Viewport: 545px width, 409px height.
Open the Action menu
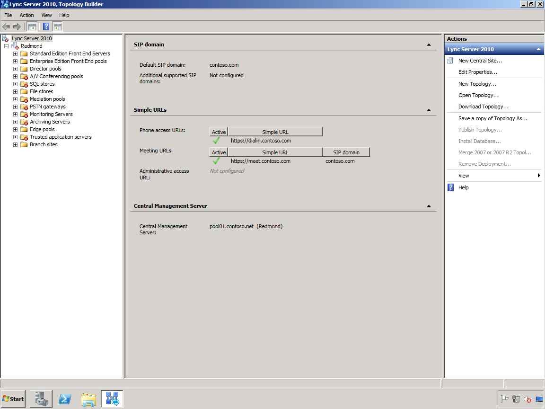[x=26, y=15]
